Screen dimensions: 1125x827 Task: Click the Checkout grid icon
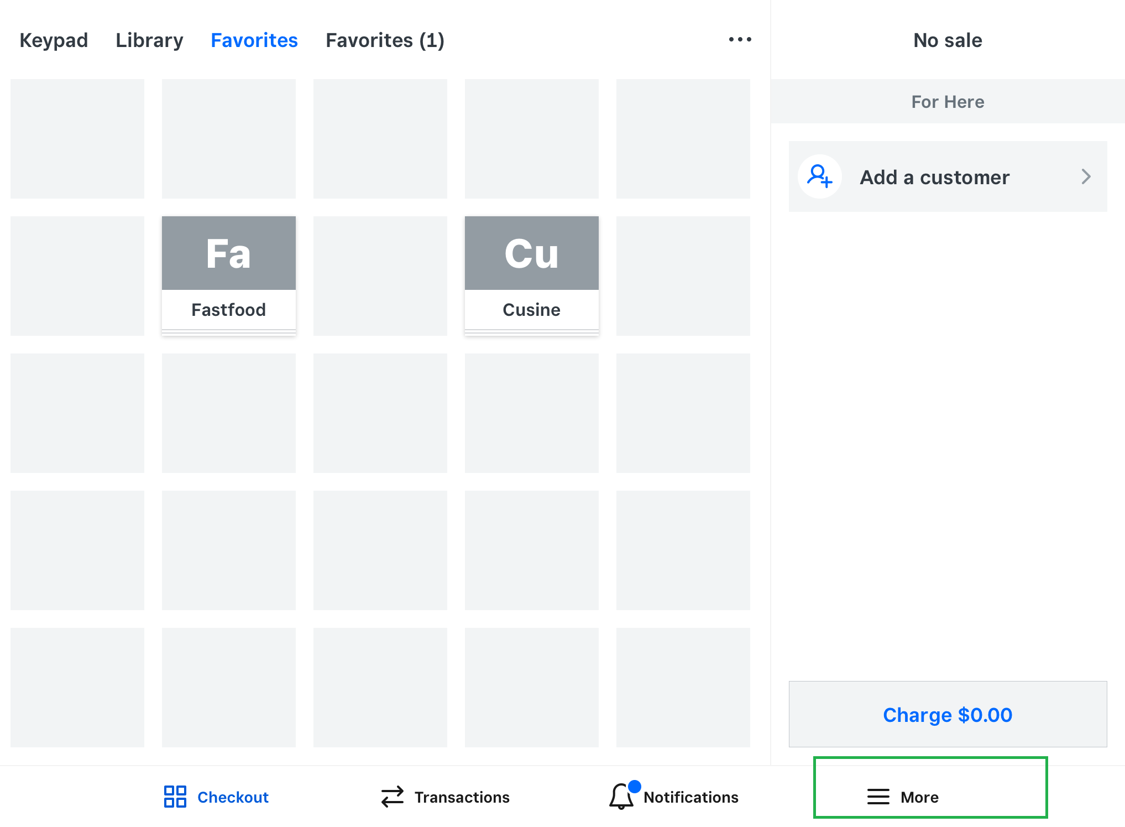tap(175, 797)
